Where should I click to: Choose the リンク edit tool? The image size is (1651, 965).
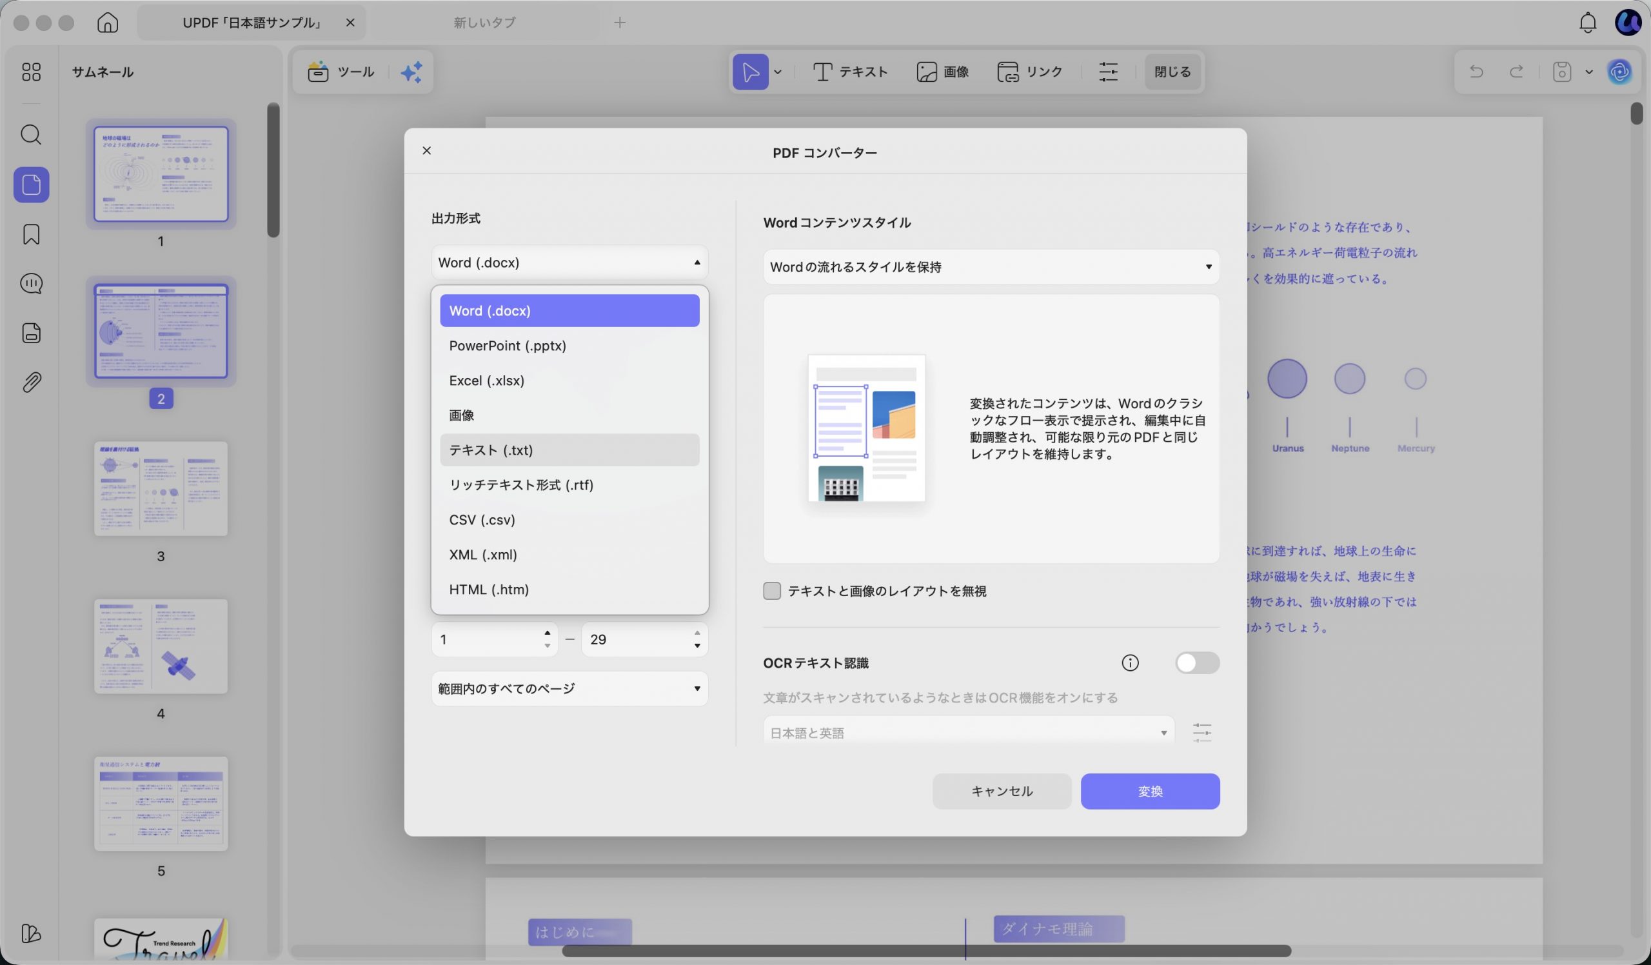click(x=1030, y=72)
